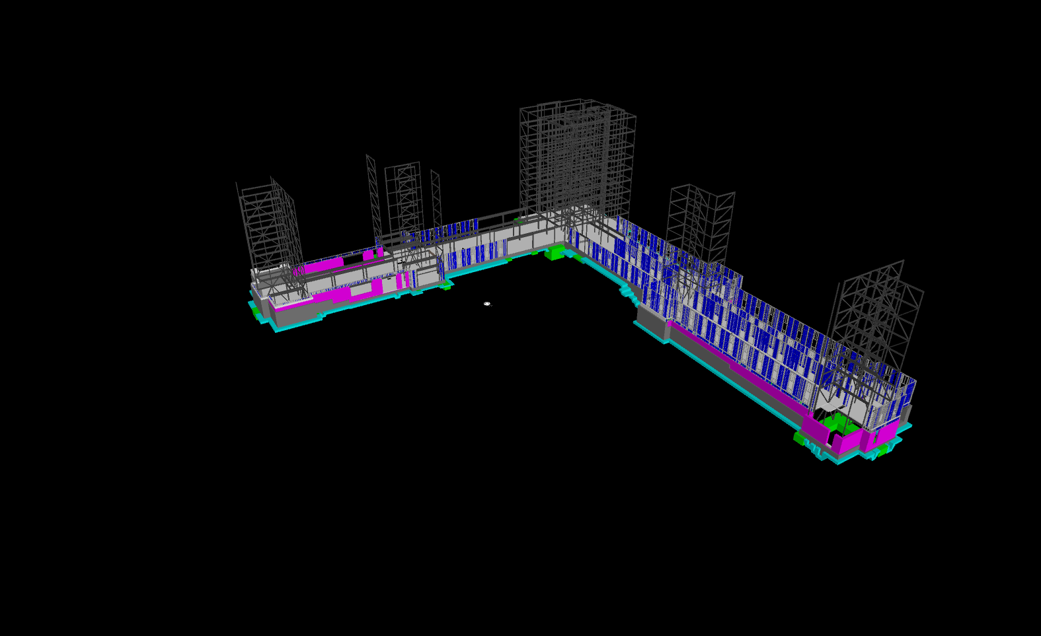Viewport: 1041px width, 636px height.
Task: Click the green block at the building's inner corner
Action: point(555,252)
